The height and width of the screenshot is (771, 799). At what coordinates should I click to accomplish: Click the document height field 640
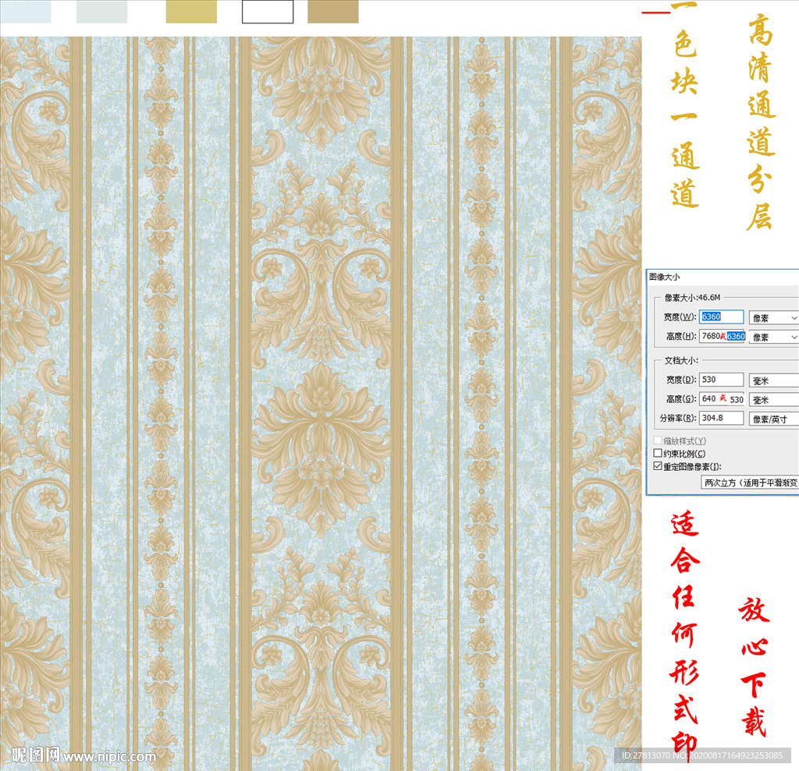pyautogui.click(x=722, y=398)
